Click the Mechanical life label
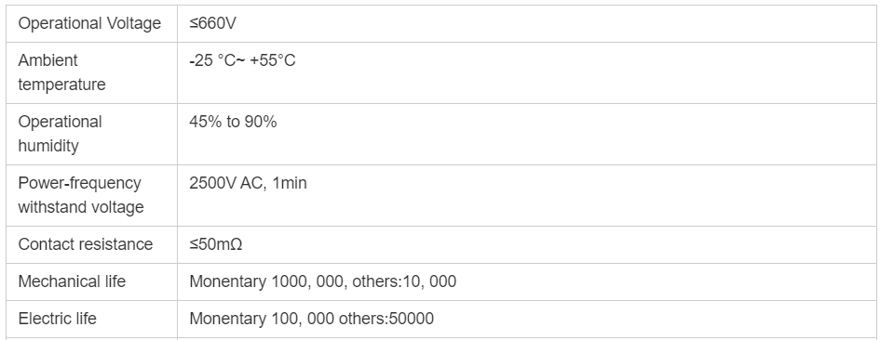This screenshot has height=340, width=880. pyautogui.click(x=72, y=281)
